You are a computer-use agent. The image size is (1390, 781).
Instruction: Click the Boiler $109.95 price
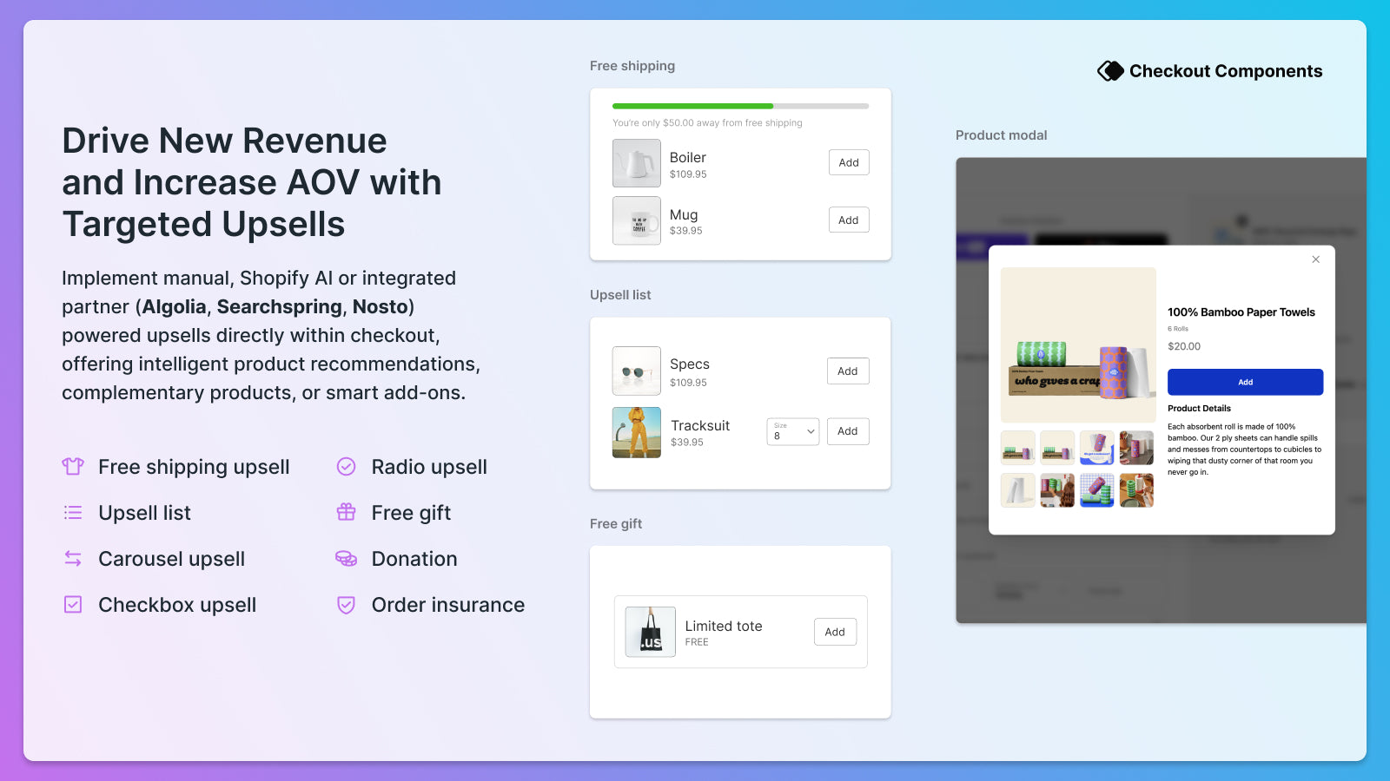pyautogui.click(x=688, y=174)
